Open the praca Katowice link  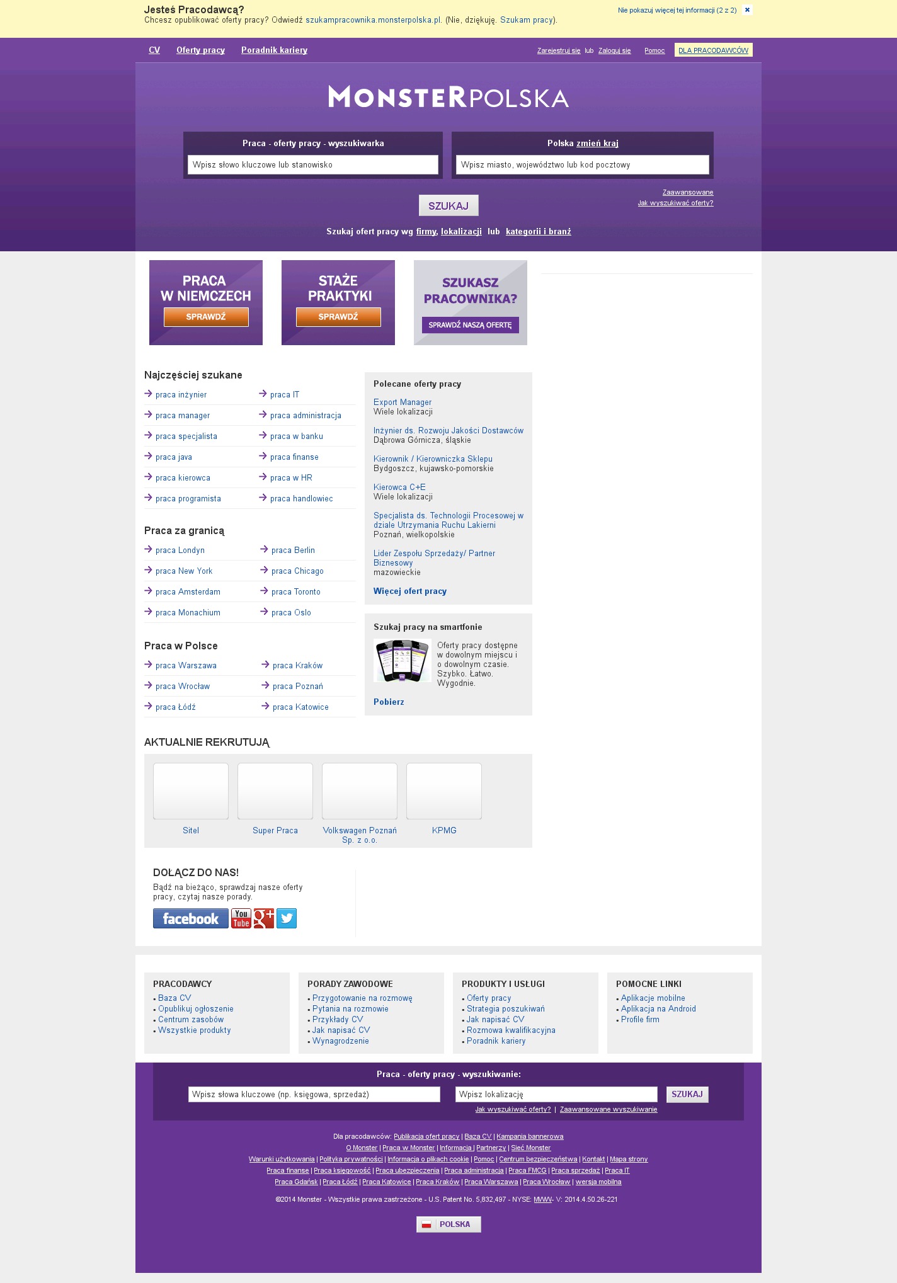coord(300,707)
